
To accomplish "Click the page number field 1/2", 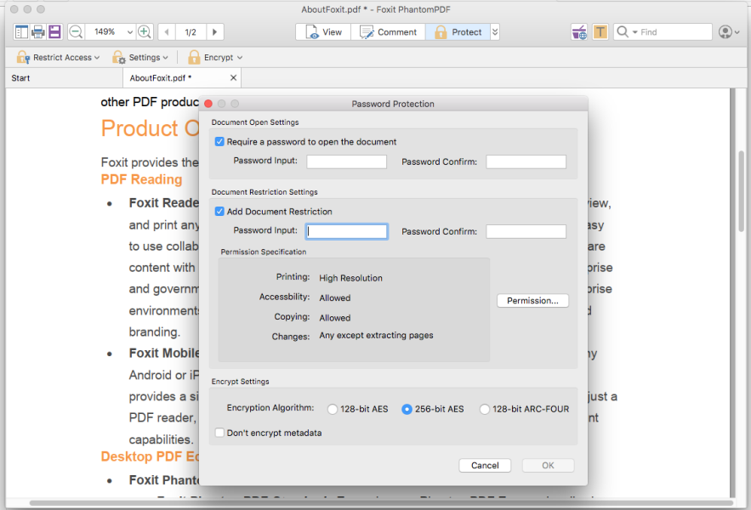I will 191,32.
